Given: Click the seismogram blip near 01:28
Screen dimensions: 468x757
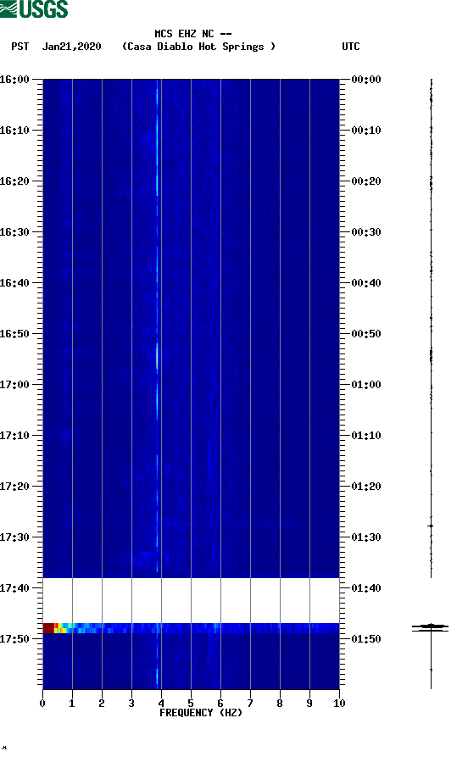Looking at the screenshot, I should [x=431, y=526].
